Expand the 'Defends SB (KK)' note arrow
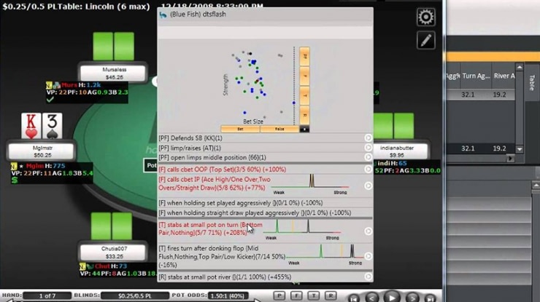Image resolution: width=540 pixels, height=302 pixels. [x=369, y=138]
